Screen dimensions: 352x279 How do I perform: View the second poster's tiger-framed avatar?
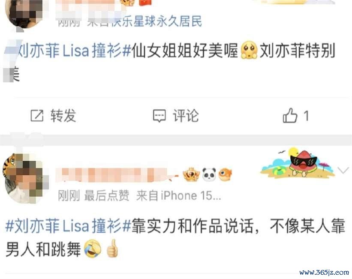25,178
